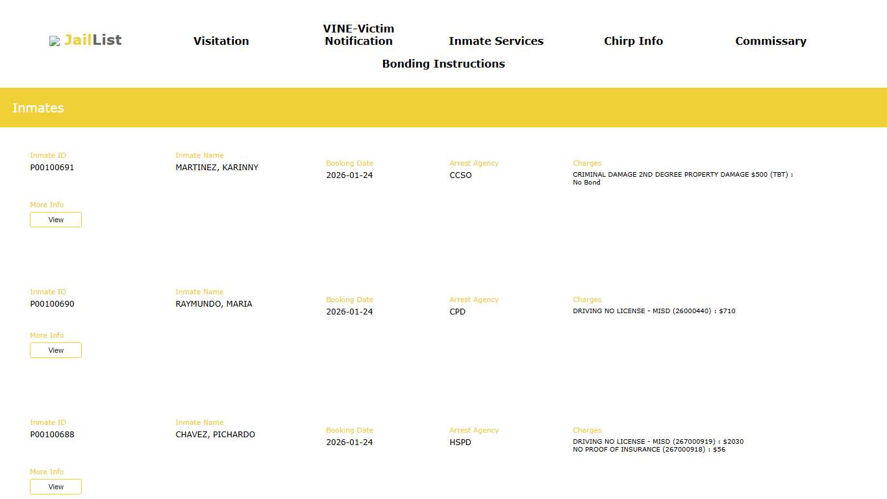Viewport: 887px width, 499px height.
Task: Click the inmate name CHAVEZ, PICHARDO
Action: pos(215,435)
